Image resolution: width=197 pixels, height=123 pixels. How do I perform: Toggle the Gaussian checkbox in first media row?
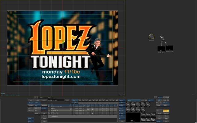point(92,107)
